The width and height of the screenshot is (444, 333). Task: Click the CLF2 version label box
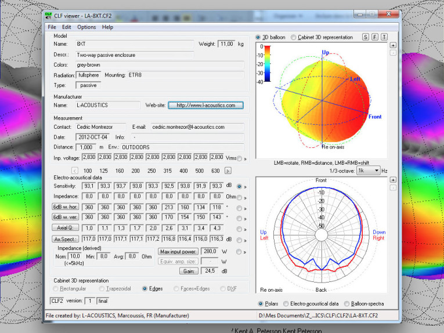[x=57, y=301]
